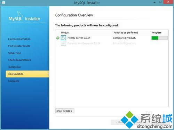Go to the Complete step
The height and width of the screenshot is (130, 174).
click(x=14, y=81)
